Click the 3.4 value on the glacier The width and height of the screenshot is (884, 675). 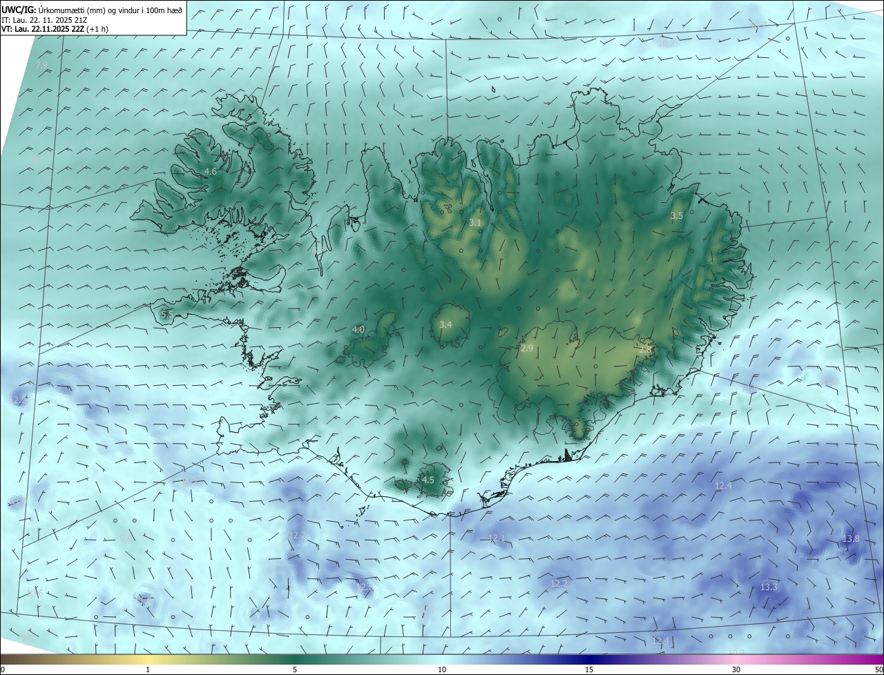445,324
